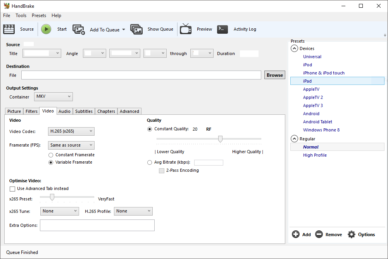Click the Extra Options text field
The image size is (388, 259).
(97, 225)
